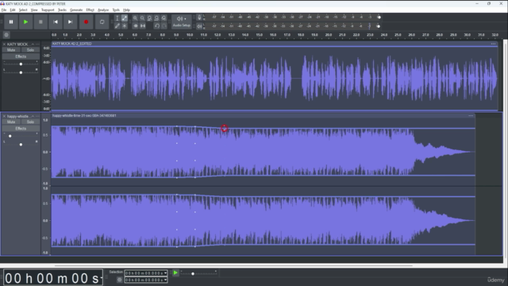
Task: Open KATY MOCK track options menu
Action: tap(37, 44)
